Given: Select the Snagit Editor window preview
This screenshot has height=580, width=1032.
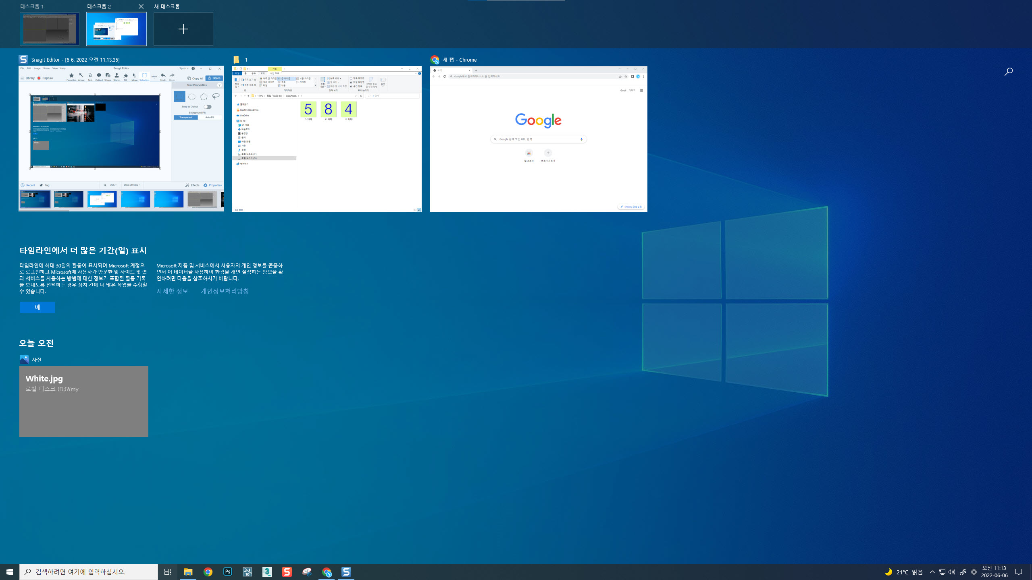Looking at the screenshot, I should click(121, 138).
